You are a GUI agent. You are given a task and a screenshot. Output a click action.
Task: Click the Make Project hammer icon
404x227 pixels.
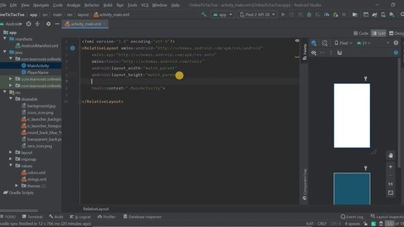204,15
